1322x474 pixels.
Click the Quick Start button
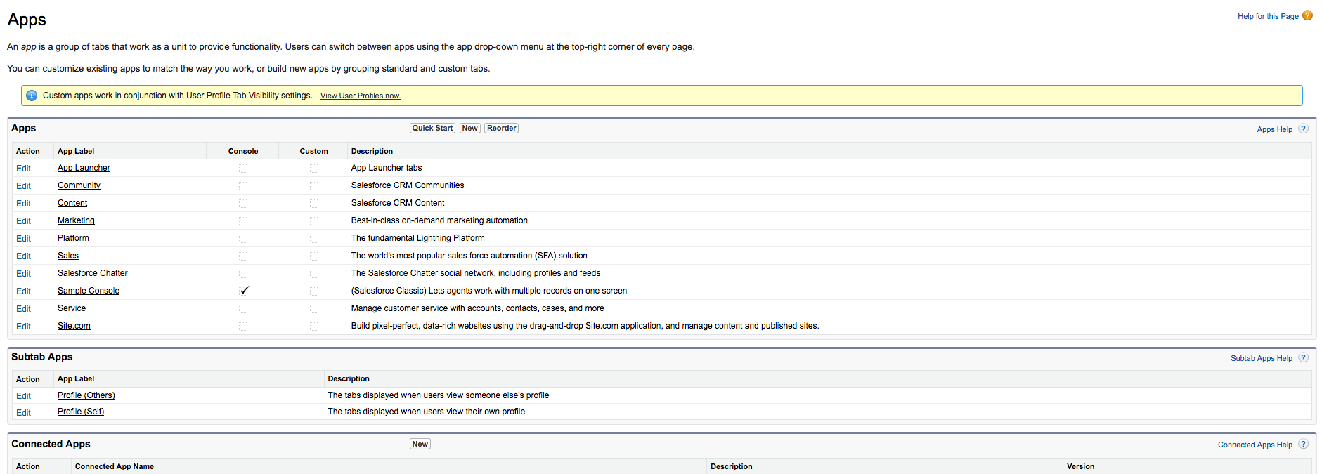[432, 128]
